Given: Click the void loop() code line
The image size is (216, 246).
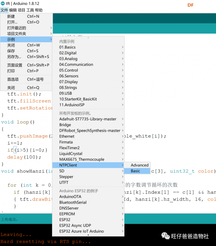Looking at the screenshot, I should 18,122.
